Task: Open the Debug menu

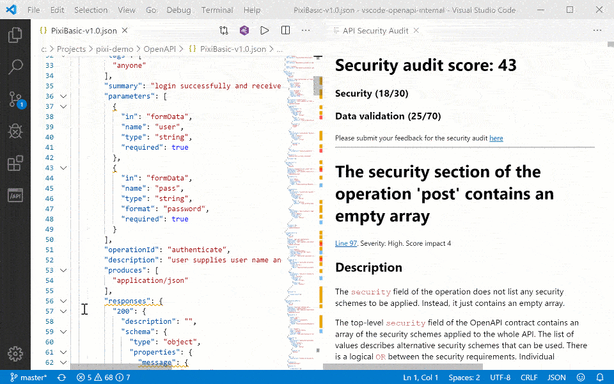Action: tap(179, 10)
